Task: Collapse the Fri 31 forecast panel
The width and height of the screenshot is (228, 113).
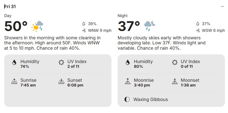Action: click(222, 6)
